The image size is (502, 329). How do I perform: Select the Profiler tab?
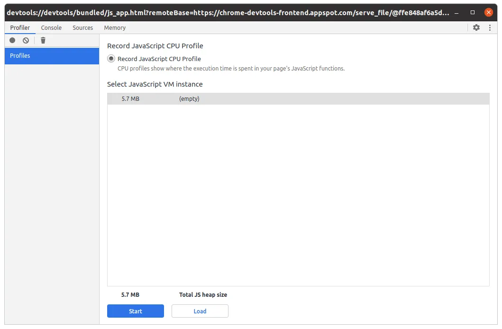20,27
